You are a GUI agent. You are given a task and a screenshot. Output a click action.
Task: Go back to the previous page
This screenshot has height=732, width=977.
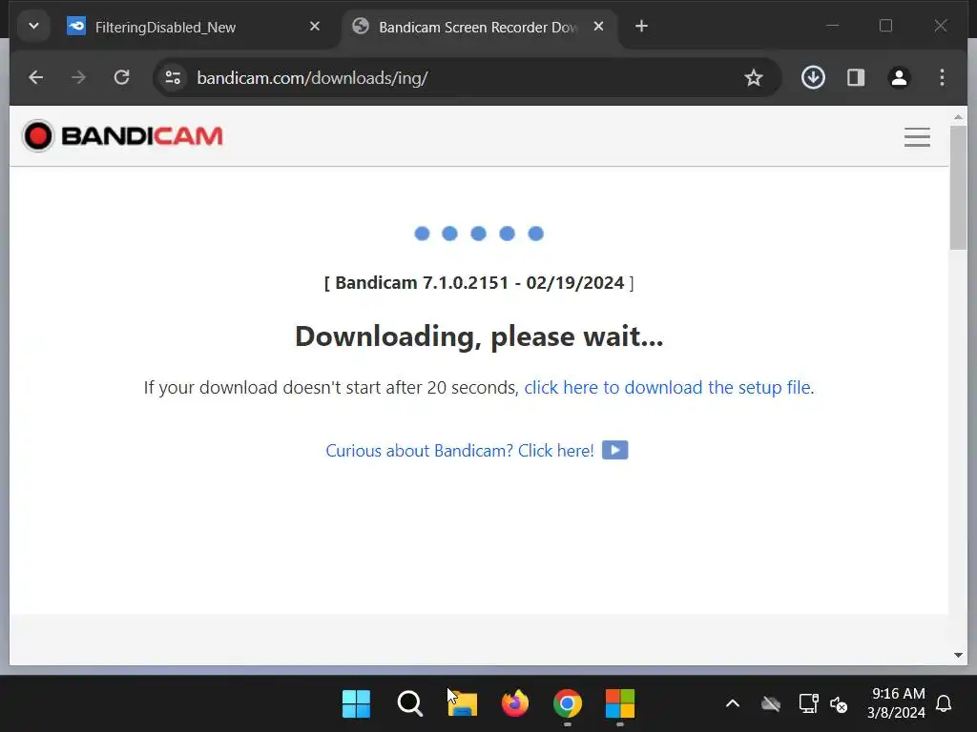click(x=36, y=77)
